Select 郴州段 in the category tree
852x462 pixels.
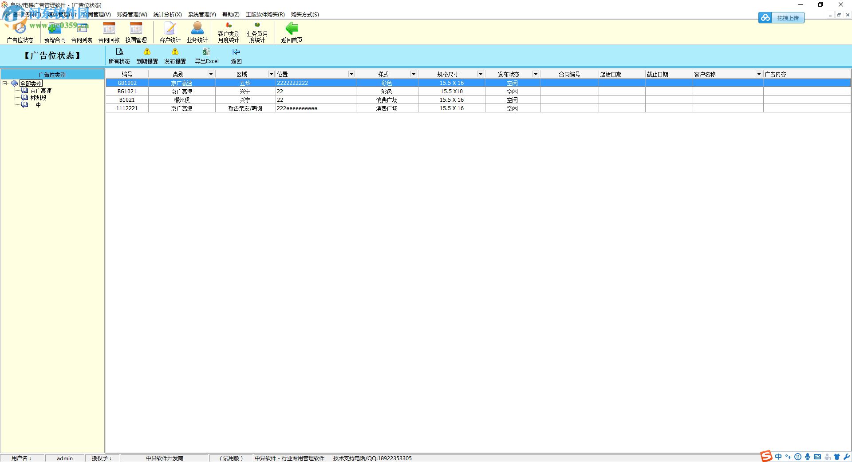point(38,98)
